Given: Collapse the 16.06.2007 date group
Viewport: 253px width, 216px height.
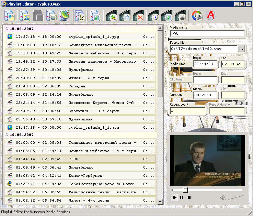Looking at the screenshot, I should point(7,134).
